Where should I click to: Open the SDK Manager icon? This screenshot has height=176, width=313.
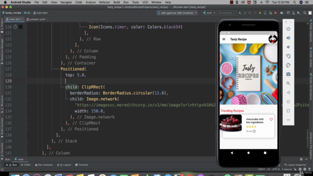coord(298,13)
